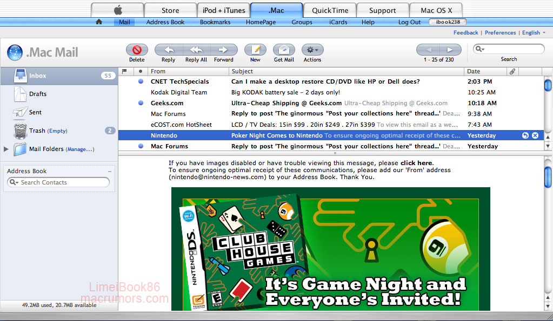This screenshot has width=553, height=321.
Task: Go to Groups in .Mac navigation
Action: click(302, 22)
